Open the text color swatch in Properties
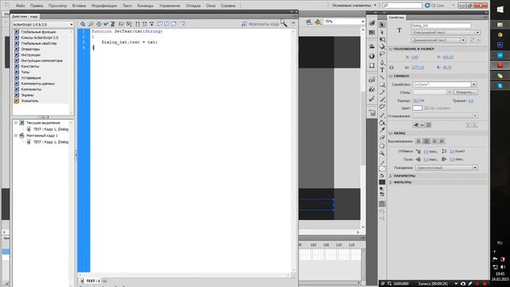Viewport: 510px width, 287px height. tap(418, 108)
